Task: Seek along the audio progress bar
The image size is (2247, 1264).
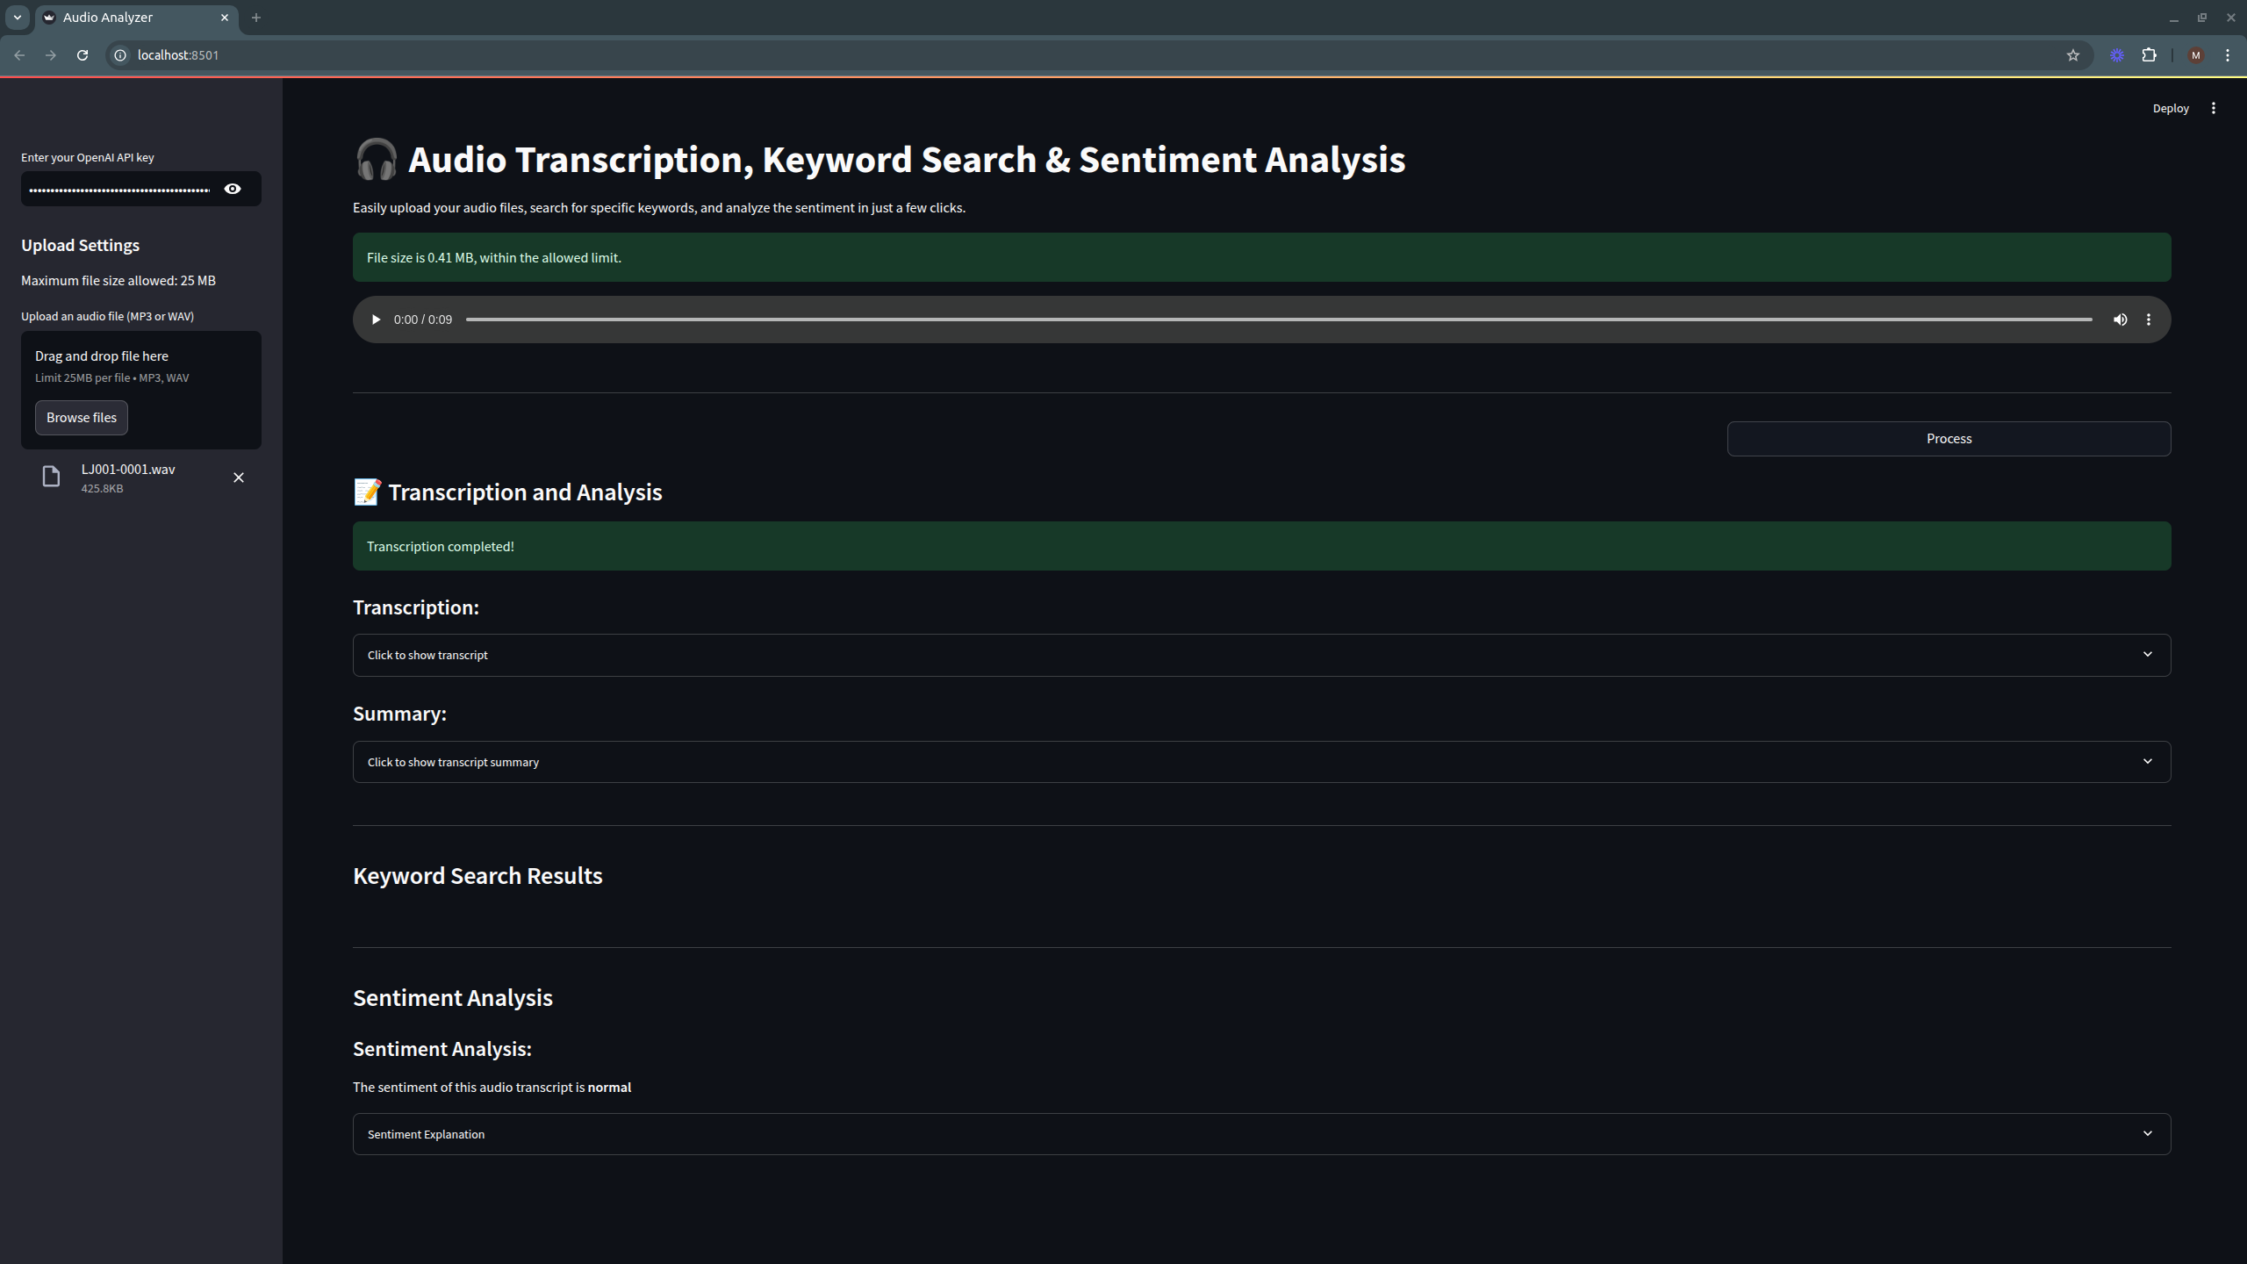Action: click(1278, 320)
